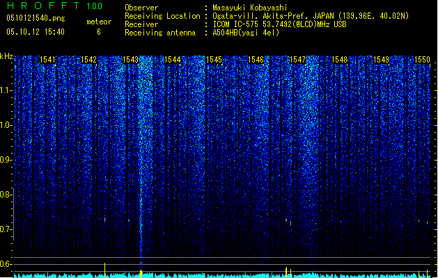438x278 pixels.
Task: Click the "meteor" count label
Action: [99, 22]
